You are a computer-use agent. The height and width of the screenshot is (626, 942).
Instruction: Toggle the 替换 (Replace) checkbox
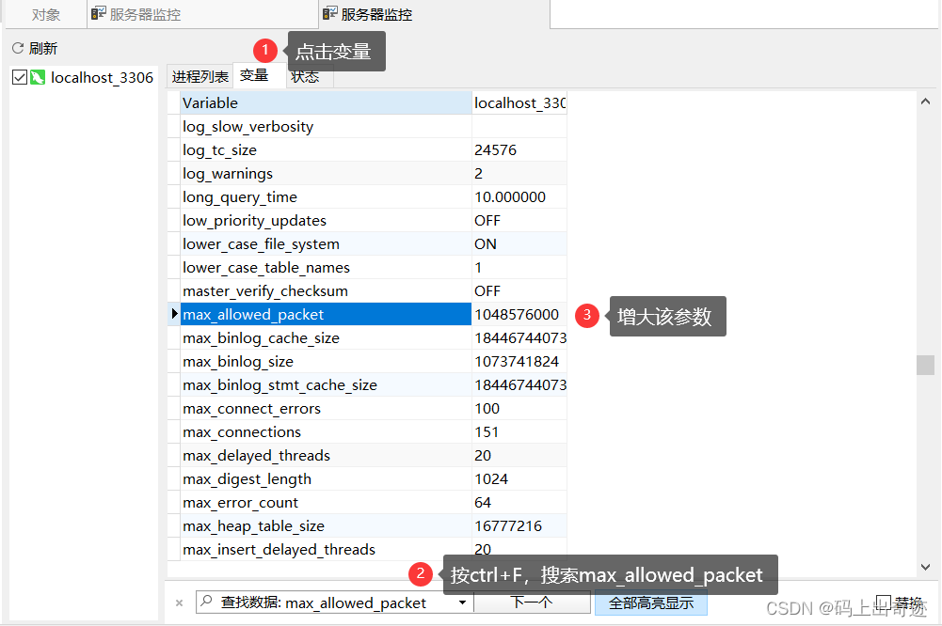point(882,602)
